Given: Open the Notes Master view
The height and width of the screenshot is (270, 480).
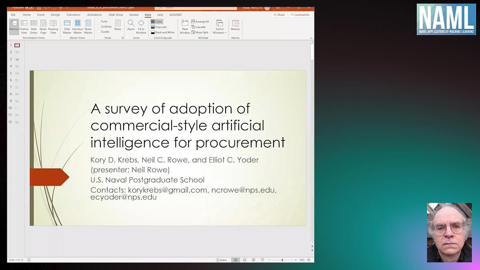Looking at the screenshot, I should click(88, 27).
